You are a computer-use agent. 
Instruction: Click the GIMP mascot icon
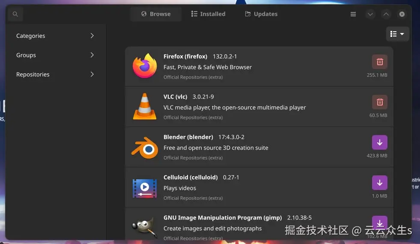[x=145, y=228]
